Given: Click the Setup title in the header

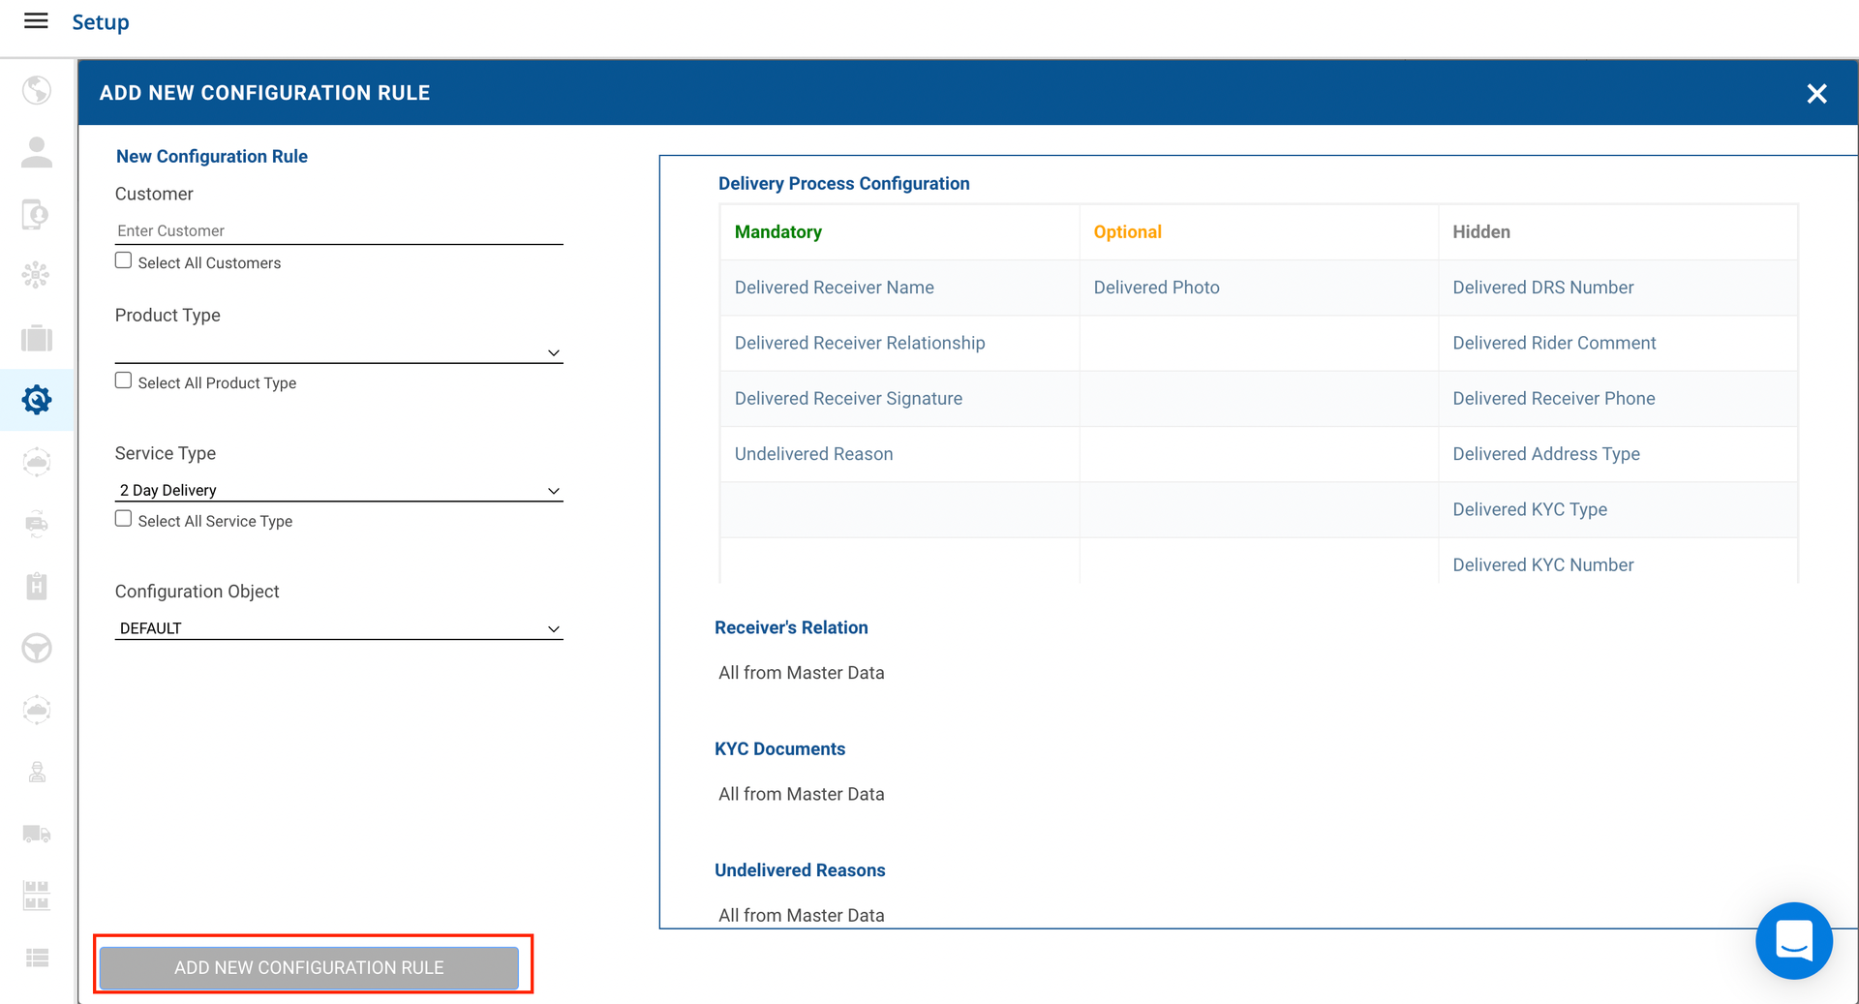Looking at the screenshot, I should pos(101,22).
